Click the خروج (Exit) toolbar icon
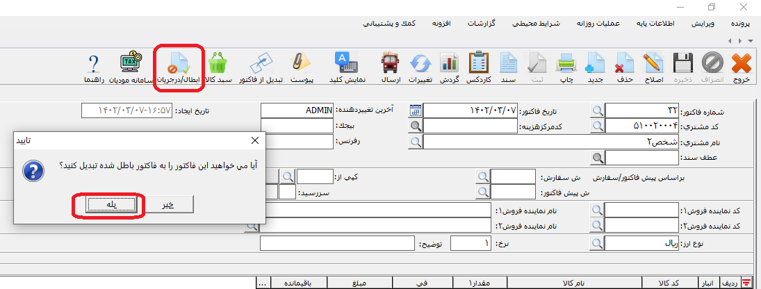761x289 pixels. click(x=741, y=67)
